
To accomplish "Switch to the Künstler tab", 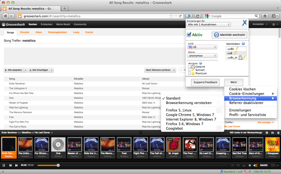I will pos(25,32).
